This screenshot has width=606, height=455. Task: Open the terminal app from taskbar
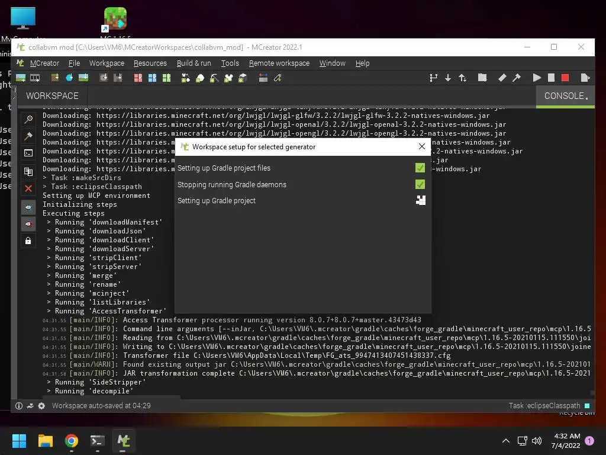click(98, 441)
